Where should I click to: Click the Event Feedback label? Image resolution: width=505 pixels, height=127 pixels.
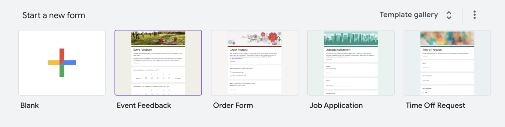pos(144,106)
